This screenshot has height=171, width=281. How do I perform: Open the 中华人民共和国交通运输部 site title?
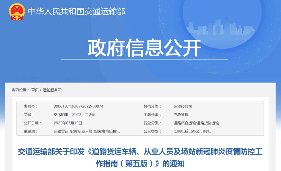point(76,12)
